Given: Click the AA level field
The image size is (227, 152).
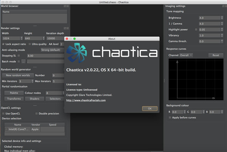Looking at the screenshot, I should point(62,44).
